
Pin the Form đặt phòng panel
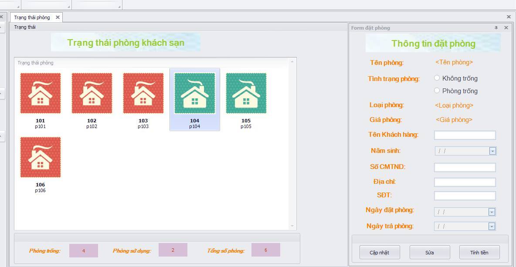tap(496, 28)
